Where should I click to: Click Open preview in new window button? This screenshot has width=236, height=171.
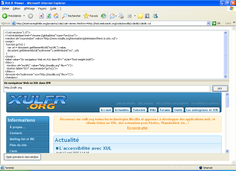(x=23, y=157)
